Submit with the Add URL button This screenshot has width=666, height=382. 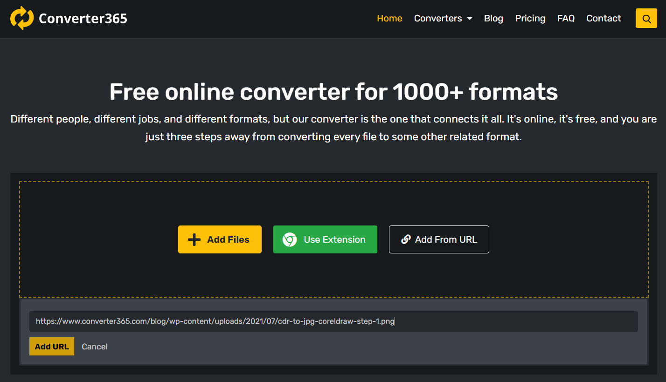point(52,347)
